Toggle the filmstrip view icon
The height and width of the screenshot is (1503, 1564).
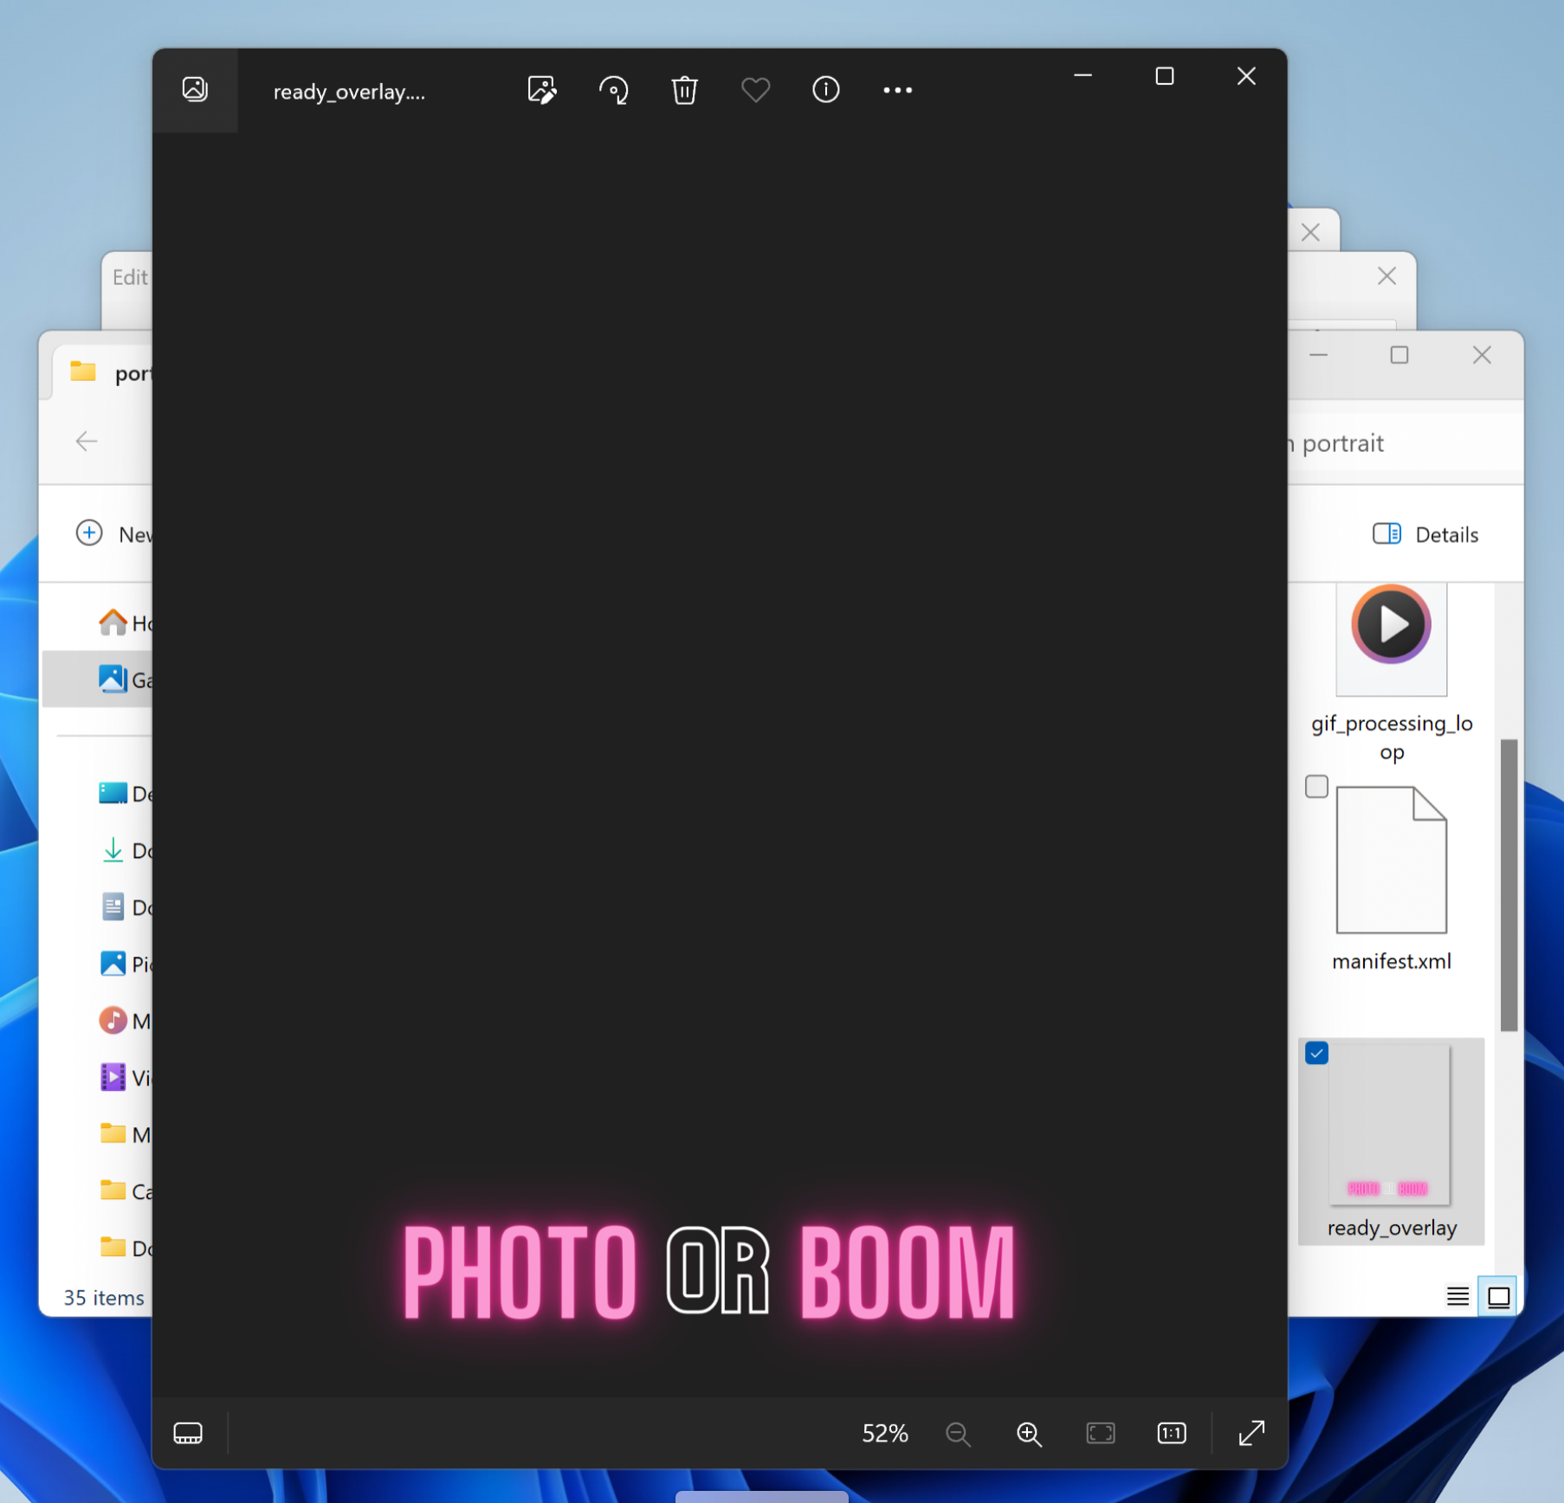pyautogui.click(x=188, y=1434)
